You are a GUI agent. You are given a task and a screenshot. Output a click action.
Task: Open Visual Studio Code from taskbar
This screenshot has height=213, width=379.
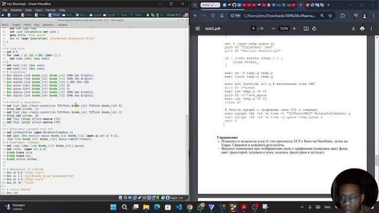(179, 207)
